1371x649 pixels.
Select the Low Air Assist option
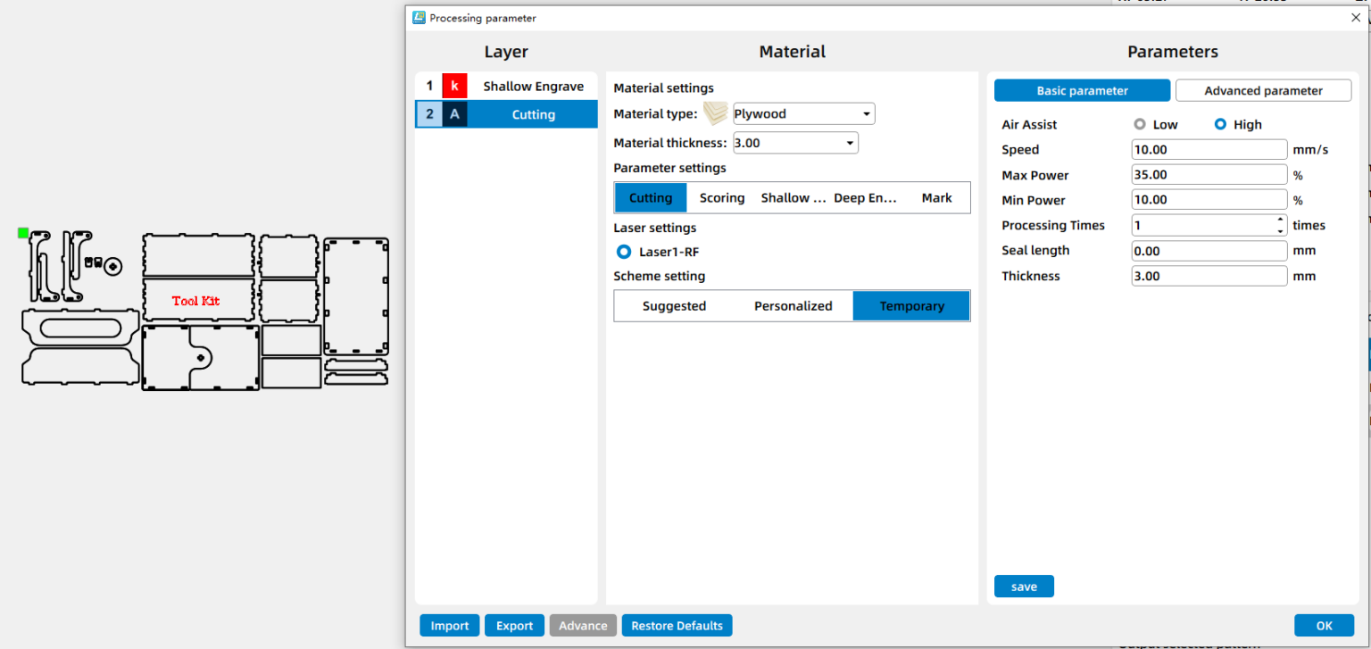click(1139, 124)
